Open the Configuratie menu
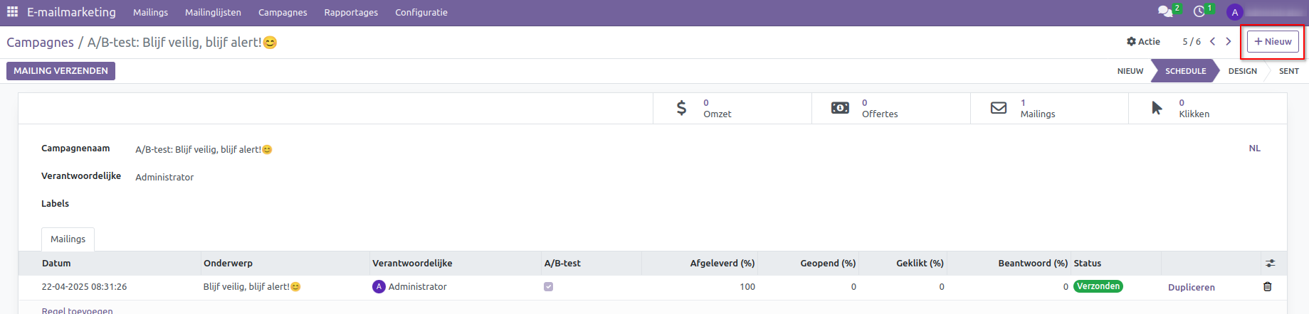This screenshot has width=1309, height=314. [x=421, y=13]
